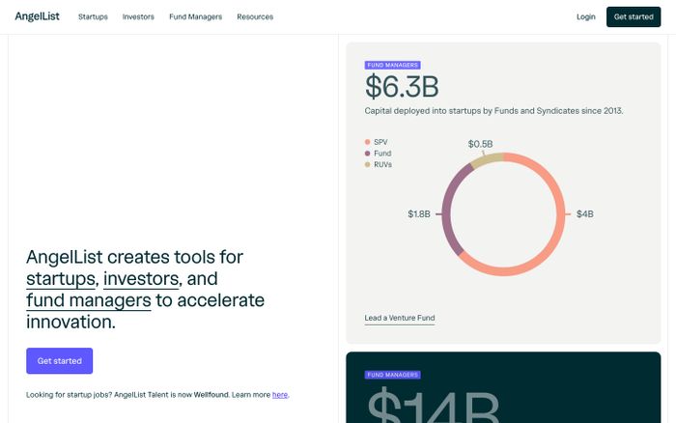Viewport: 676px width, 423px height.
Task: Click Lead a Venture Fund link
Action: pos(399,318)
